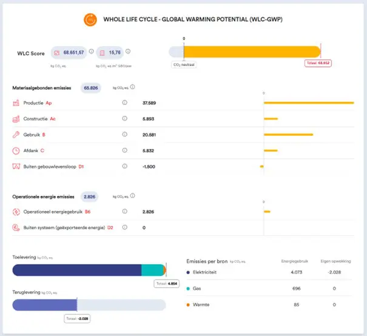
Task: Open info tooltip next to Productie
Action: 124,103
